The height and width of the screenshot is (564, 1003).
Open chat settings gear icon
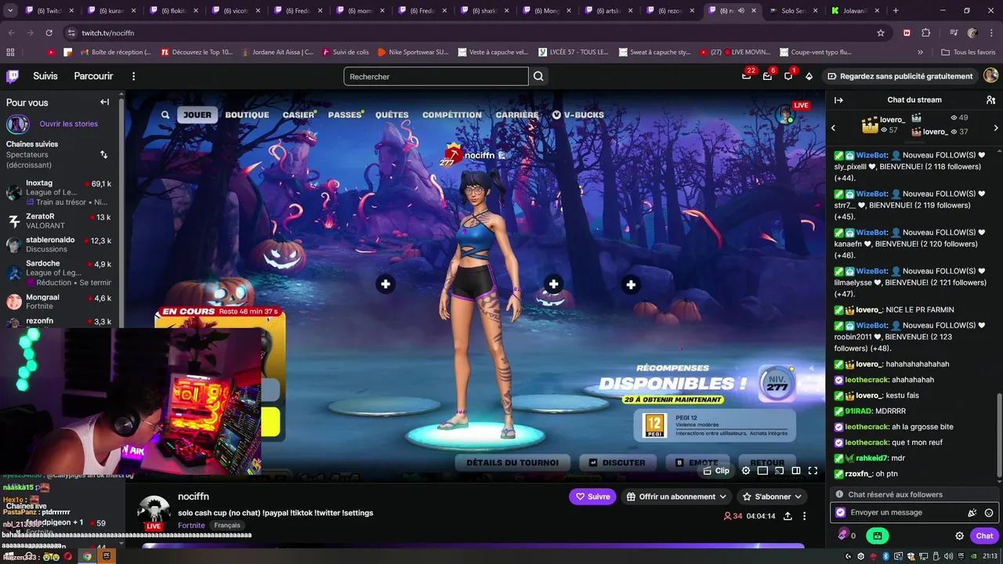(959, 536)
